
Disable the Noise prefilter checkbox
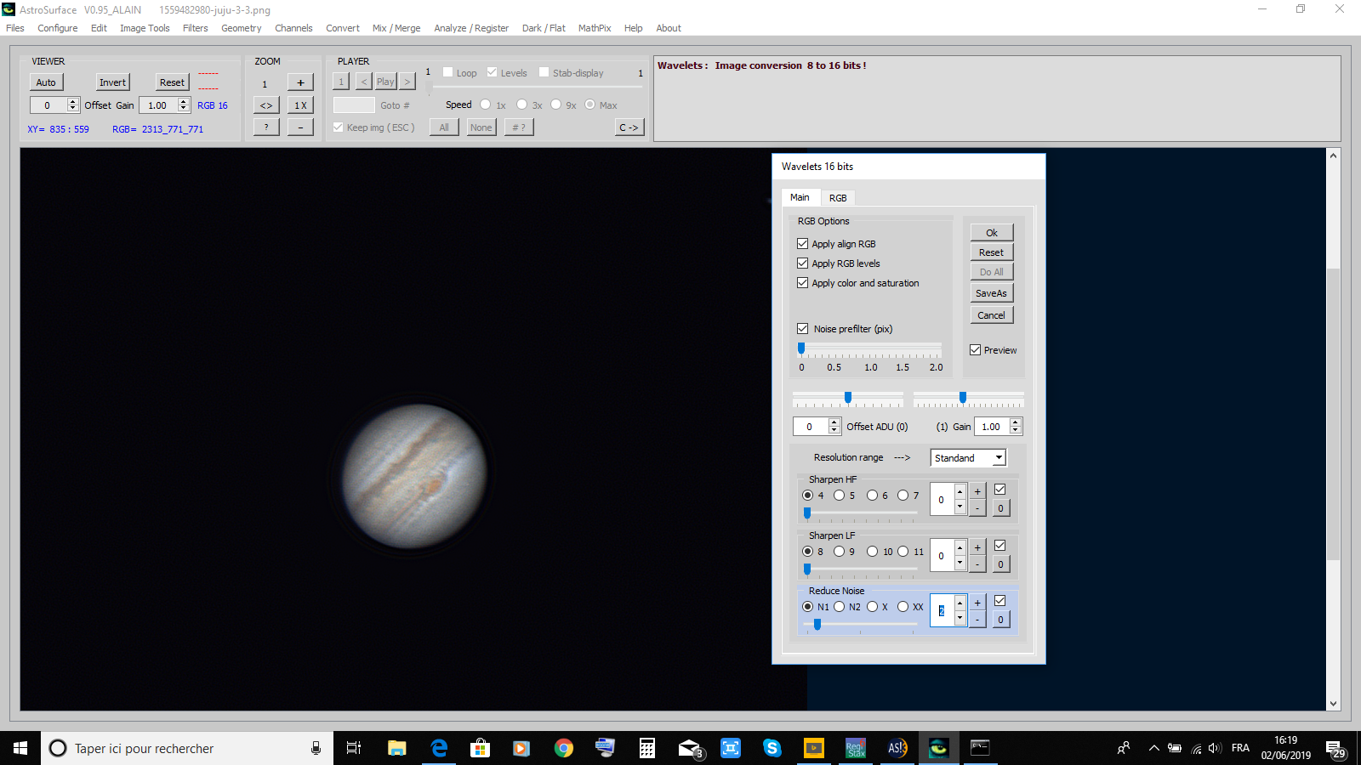(x=802, y=329)
